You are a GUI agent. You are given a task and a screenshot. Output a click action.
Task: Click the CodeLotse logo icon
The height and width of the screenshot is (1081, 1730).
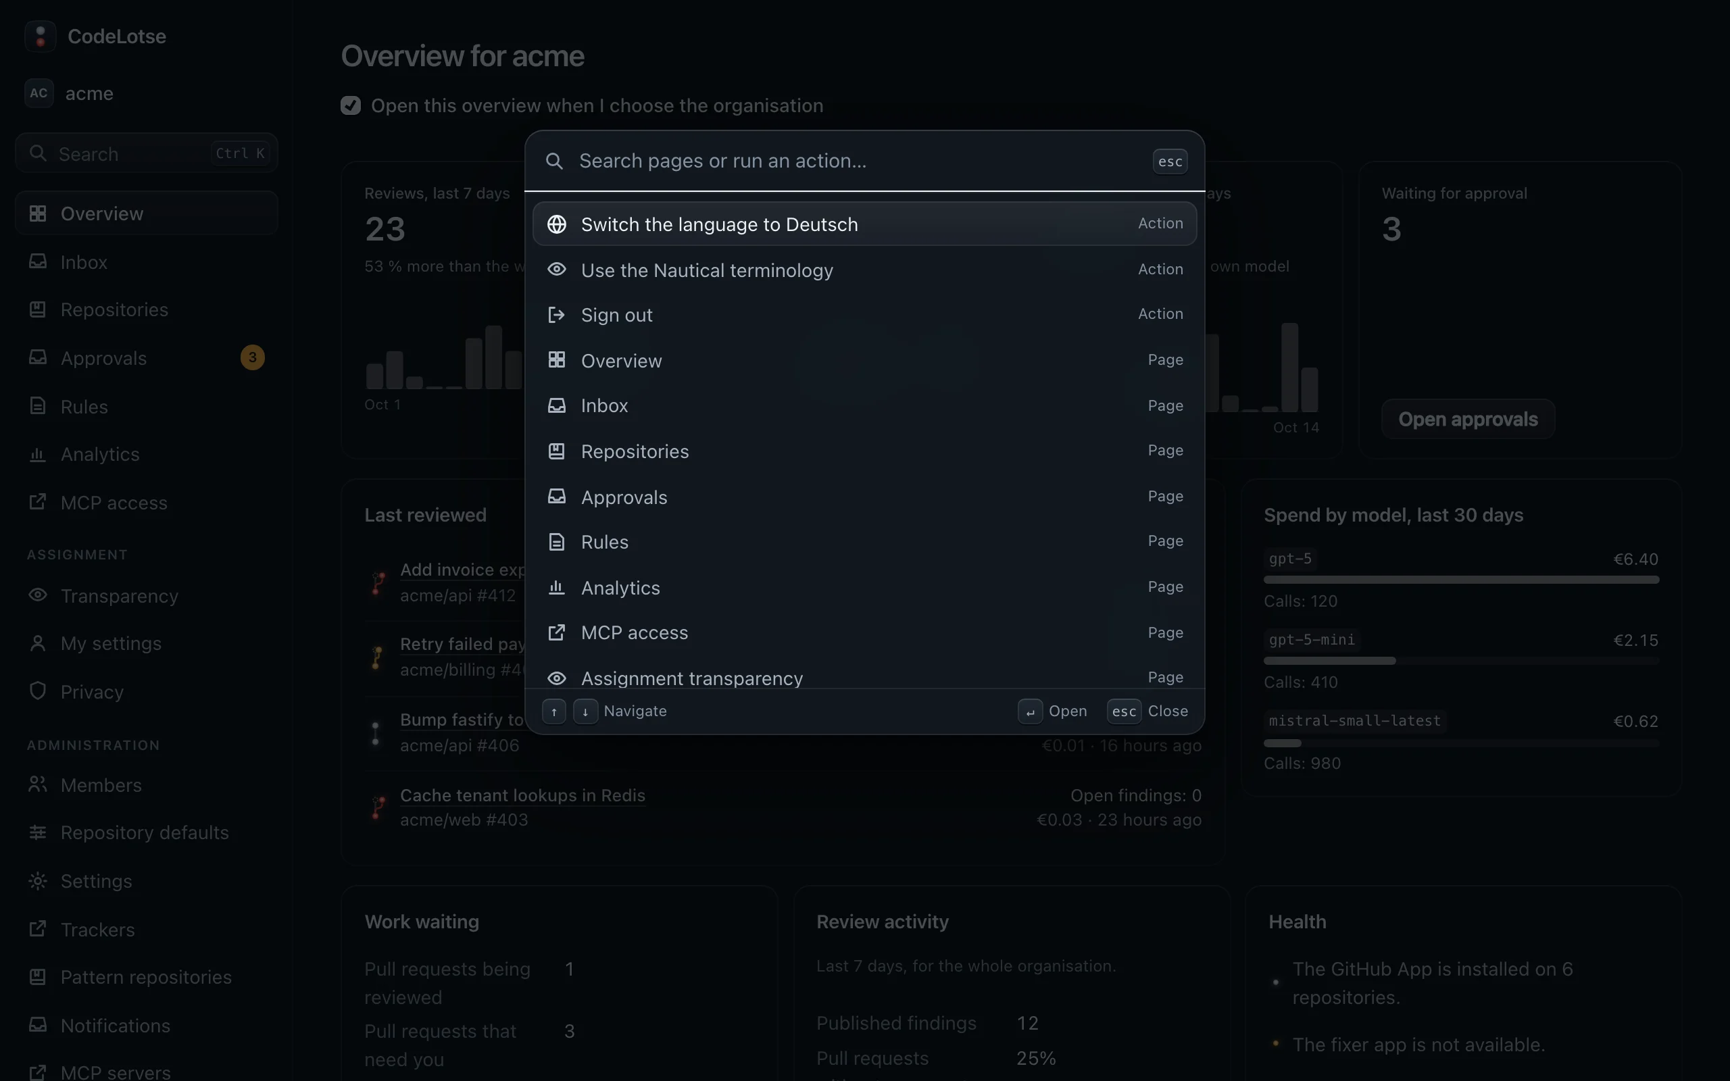(x=40, y=36)
